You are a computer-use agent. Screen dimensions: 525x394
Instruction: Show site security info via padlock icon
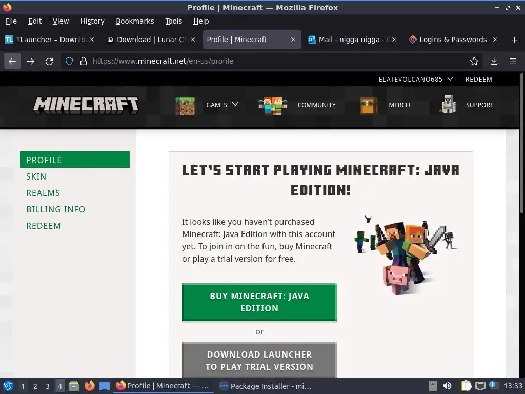click(84, 61)
